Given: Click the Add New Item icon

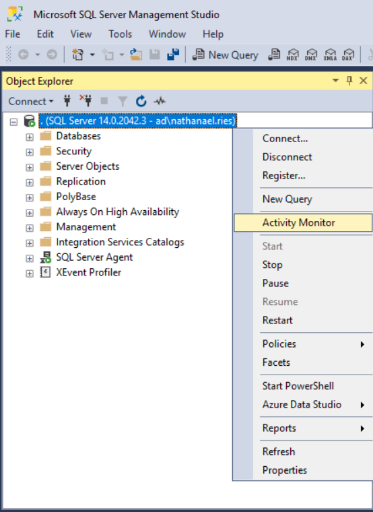Looking at the screenshot, I should [107, 55].
